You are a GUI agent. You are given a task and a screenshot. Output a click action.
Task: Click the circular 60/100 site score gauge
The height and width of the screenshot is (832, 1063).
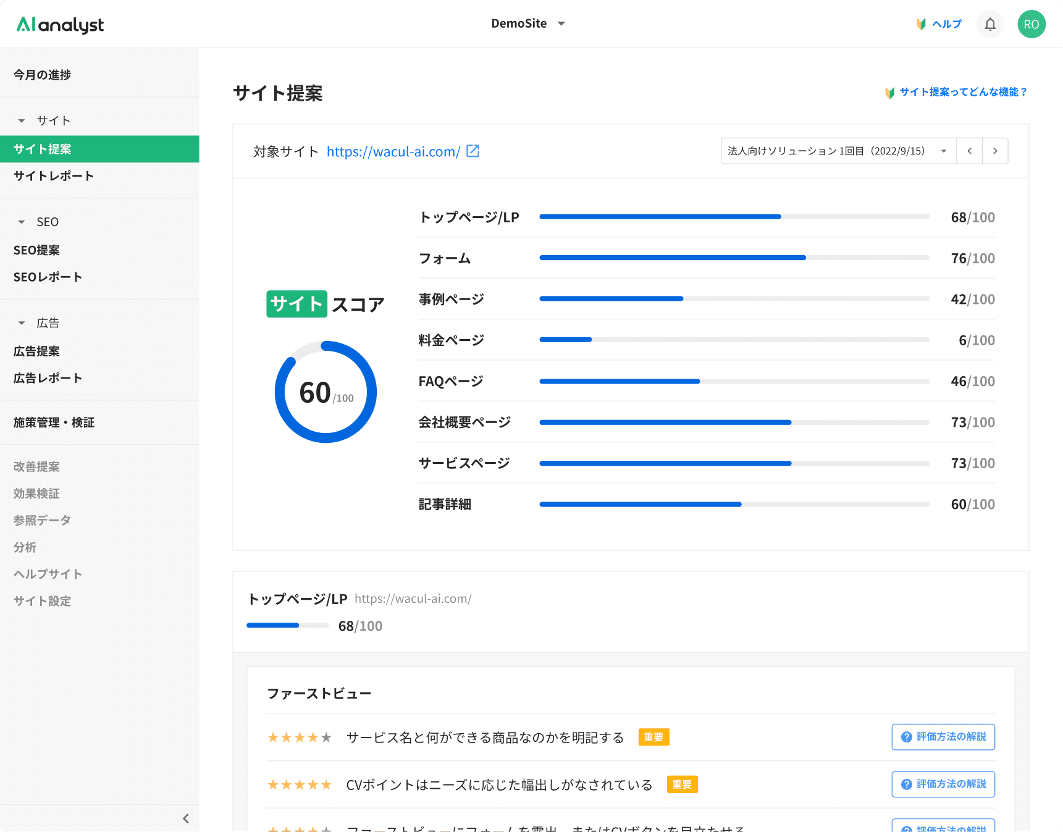[x=326, y=392]
